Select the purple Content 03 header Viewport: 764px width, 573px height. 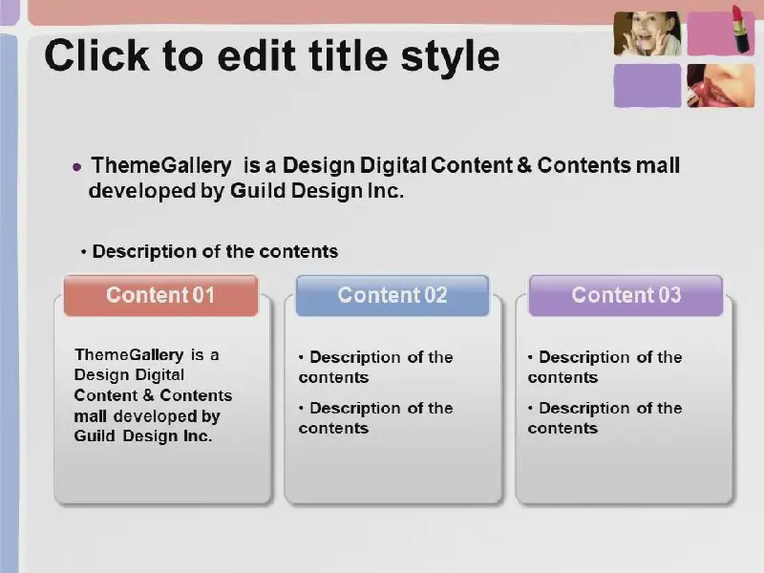click(x=626, y=295)
